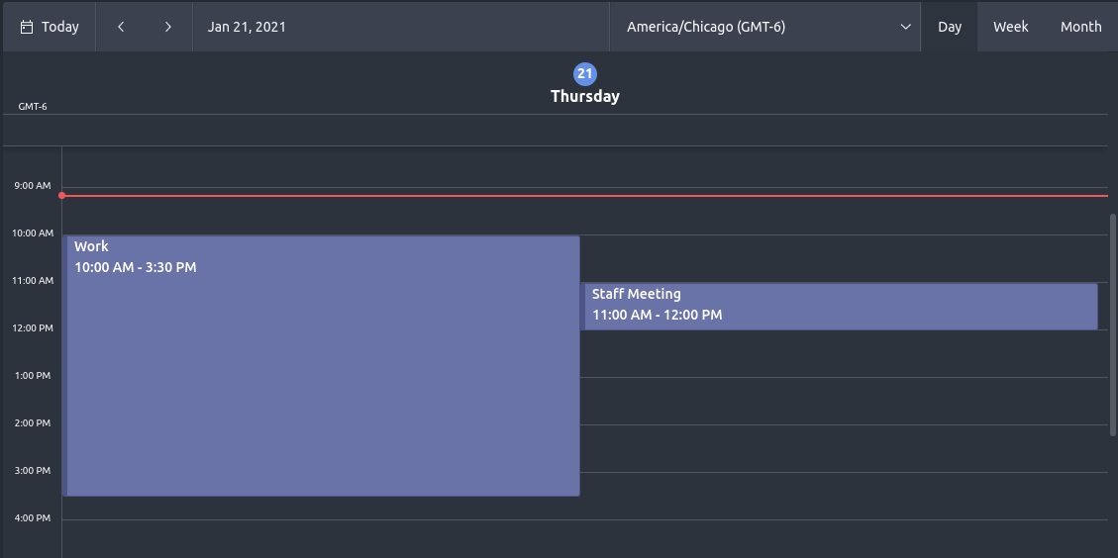Select the Thursday day header

(x=585, y=97)
